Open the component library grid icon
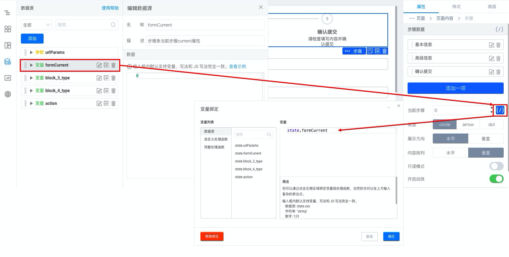509x257 pixels. pos(8,29)
